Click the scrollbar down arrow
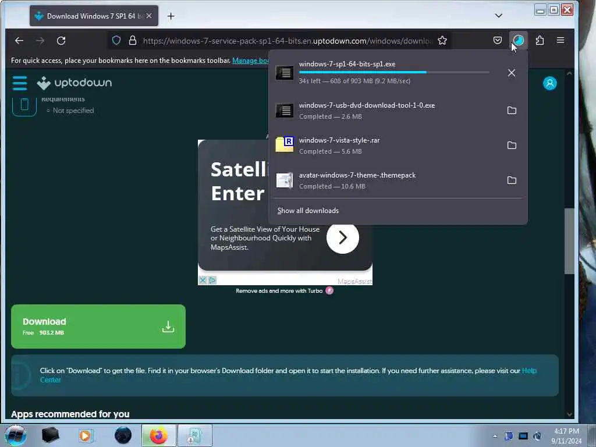 [x=569, y=414]
